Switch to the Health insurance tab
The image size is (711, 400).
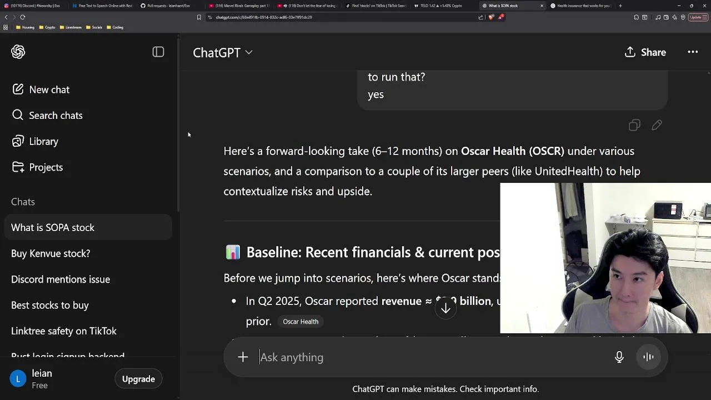click(x=580, y=6)
